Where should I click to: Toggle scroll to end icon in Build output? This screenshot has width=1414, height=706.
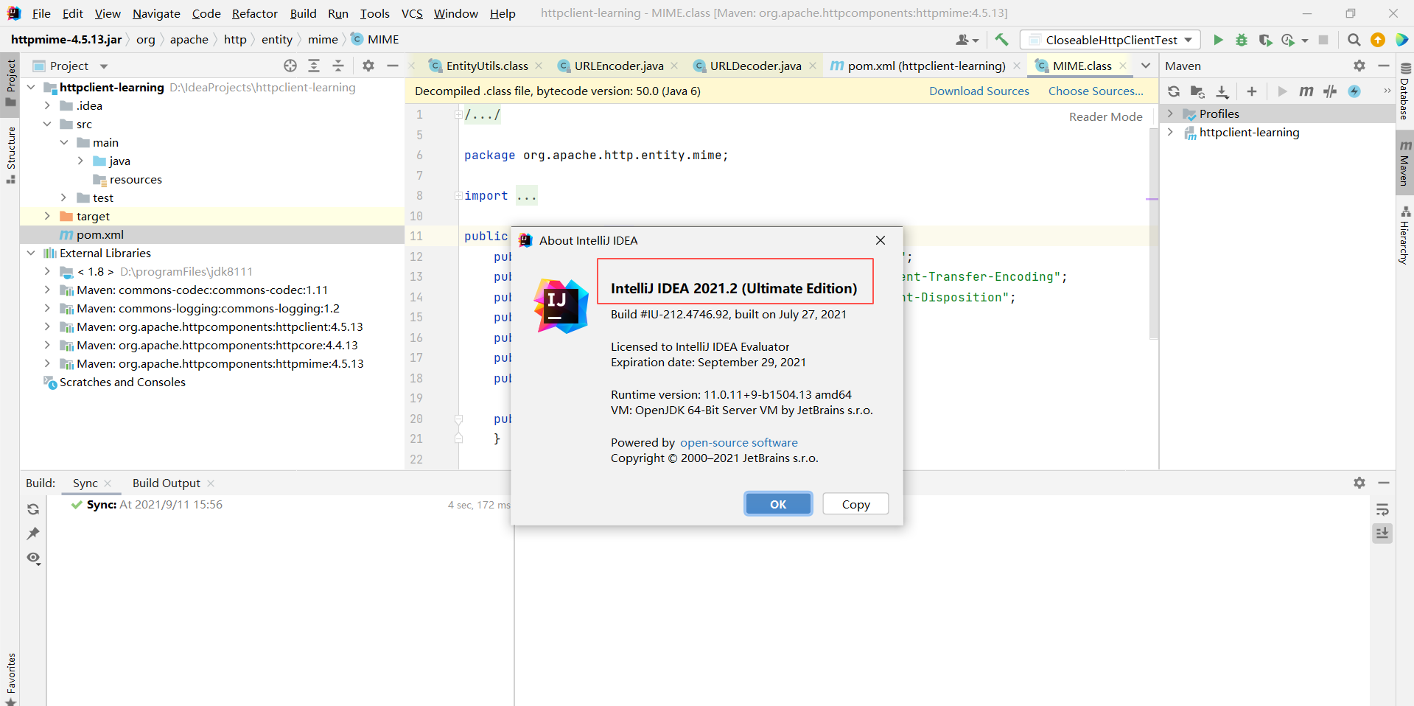pyautogui.click(x=1382, y=533)
